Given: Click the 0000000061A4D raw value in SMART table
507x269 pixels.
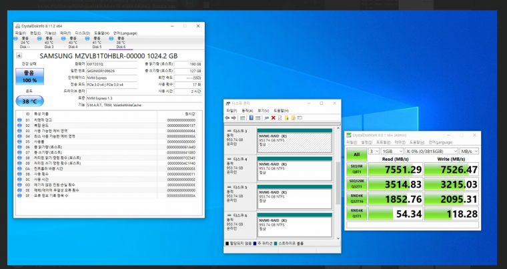Looking at the screenshot, I should point(181,147).
